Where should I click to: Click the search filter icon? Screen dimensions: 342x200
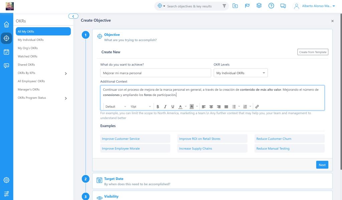(x=224, y=6)
